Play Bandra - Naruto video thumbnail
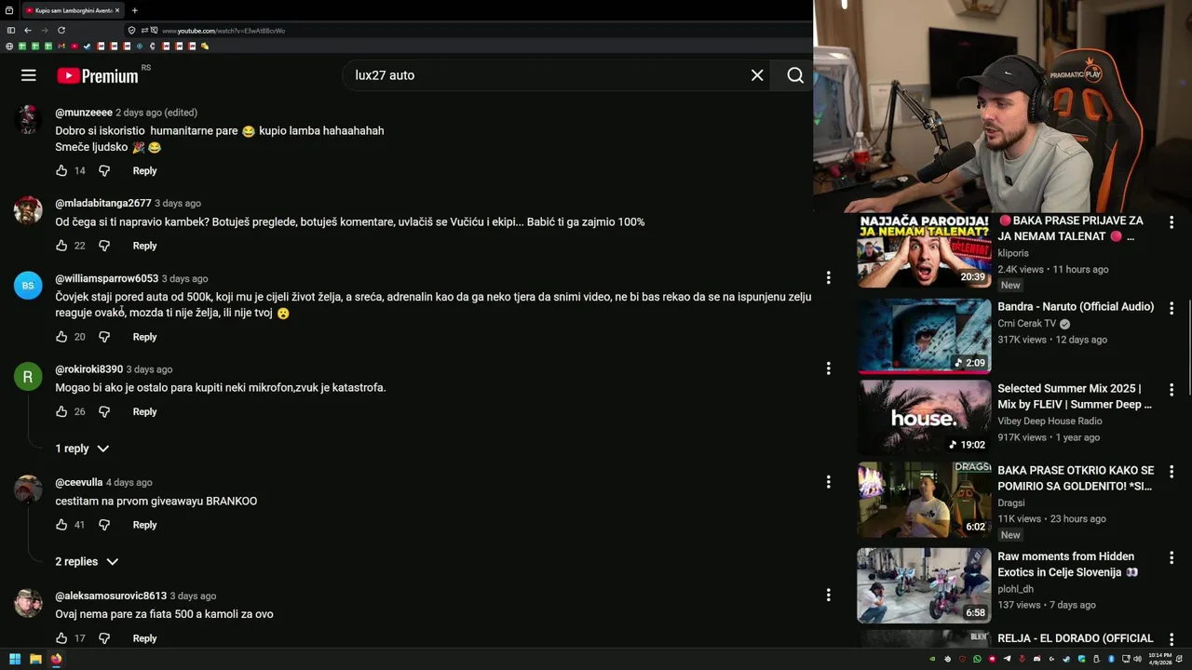The image size is (1192, 670). (924, 336)
